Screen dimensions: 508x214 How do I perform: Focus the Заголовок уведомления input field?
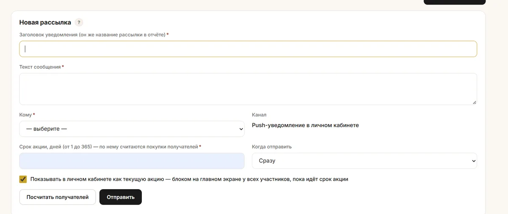coord(248,49)
